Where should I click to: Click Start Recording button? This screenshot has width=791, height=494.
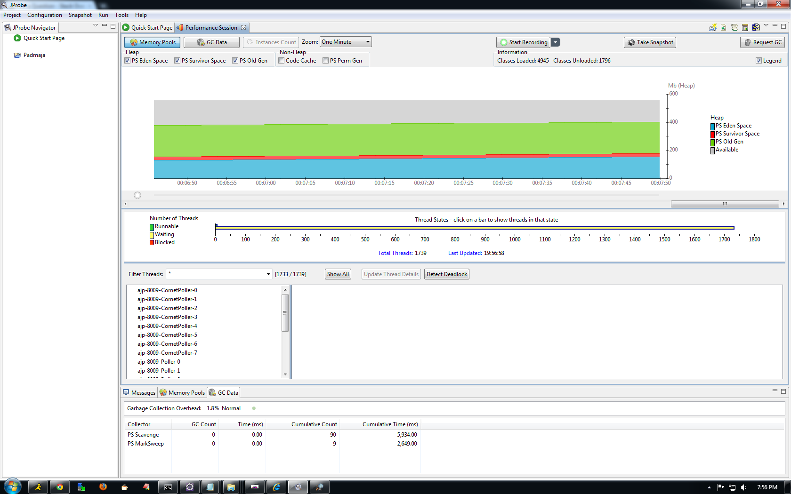point(524,42)
